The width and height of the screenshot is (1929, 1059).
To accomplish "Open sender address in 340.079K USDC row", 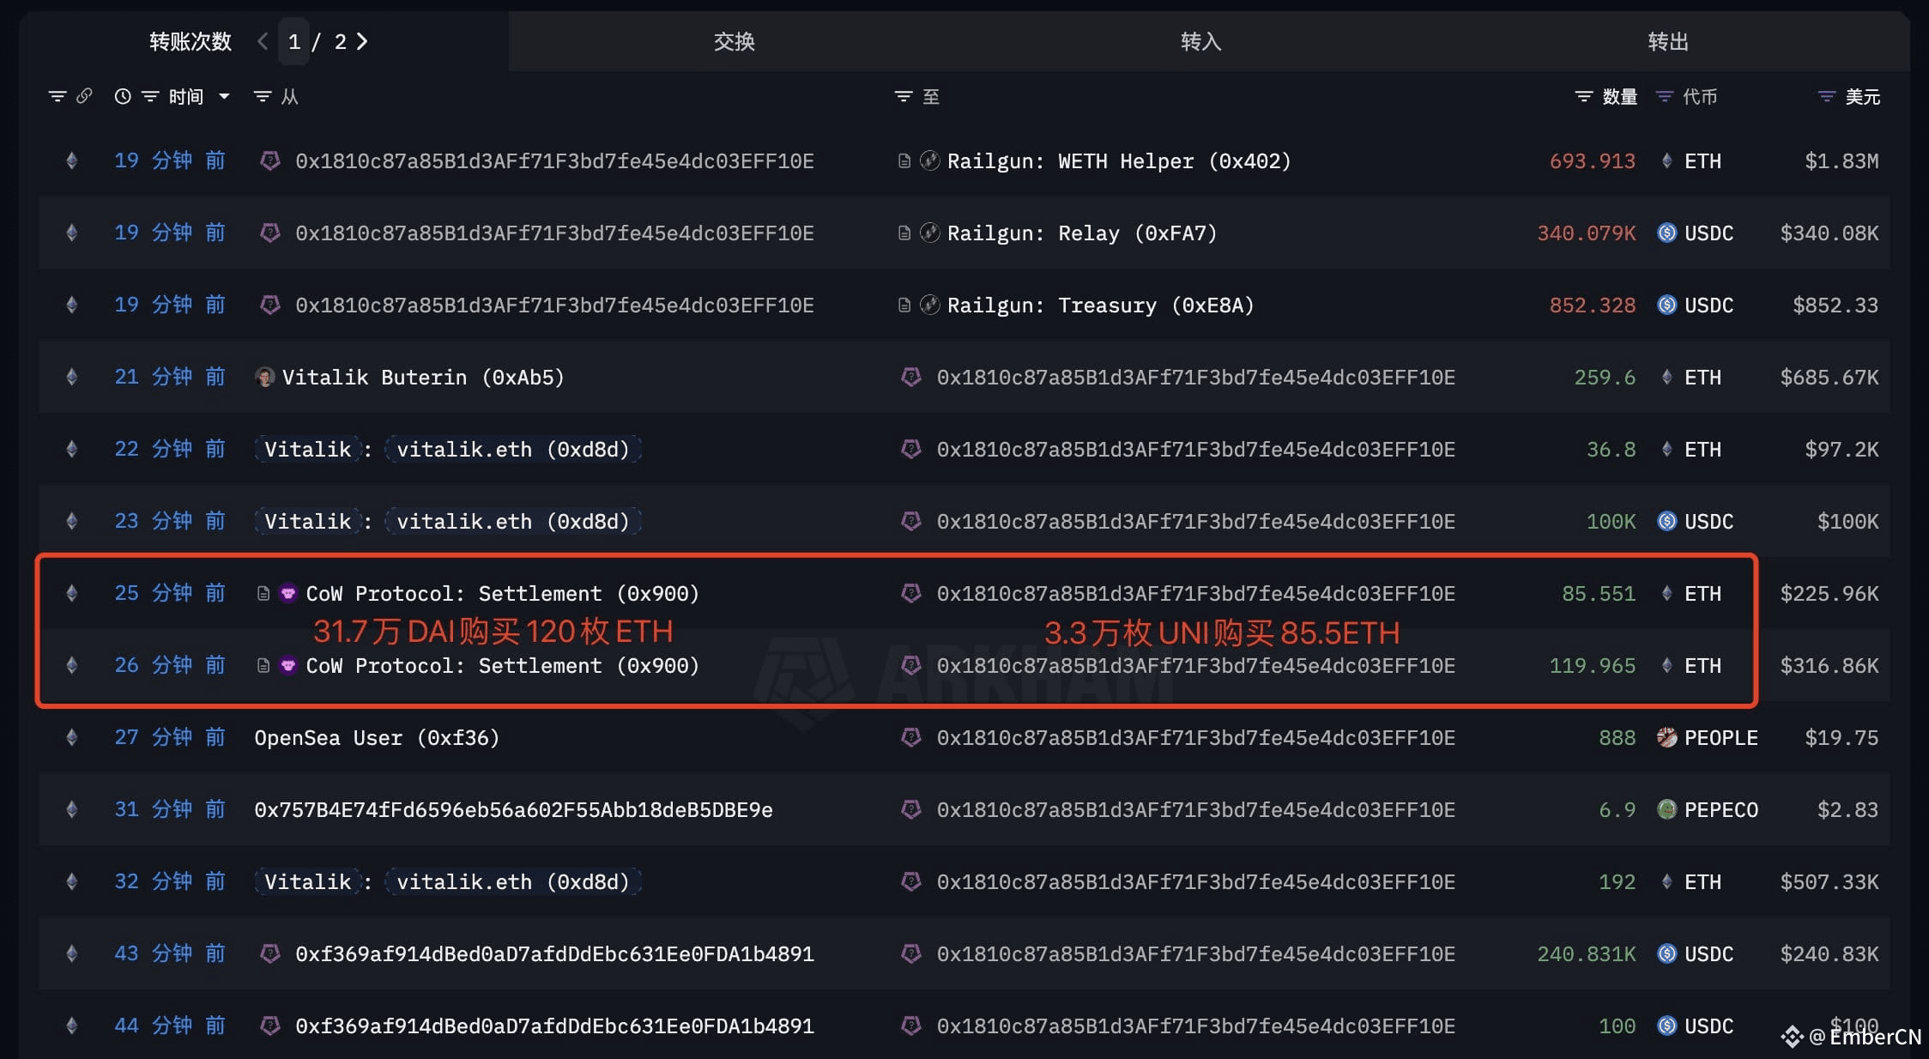I will tap(554, 233).
